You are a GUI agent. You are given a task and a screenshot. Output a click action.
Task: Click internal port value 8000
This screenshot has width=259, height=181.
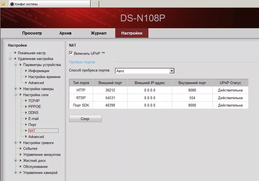click(x=192, y=105)
